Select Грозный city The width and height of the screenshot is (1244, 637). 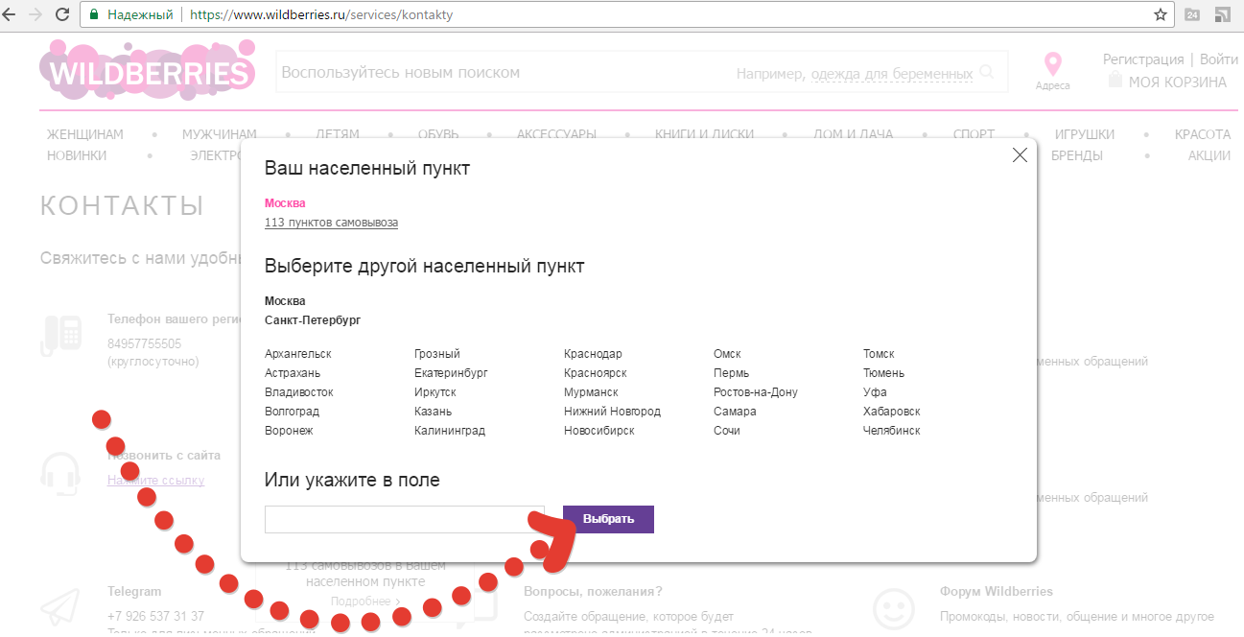[x=437, y=354]
